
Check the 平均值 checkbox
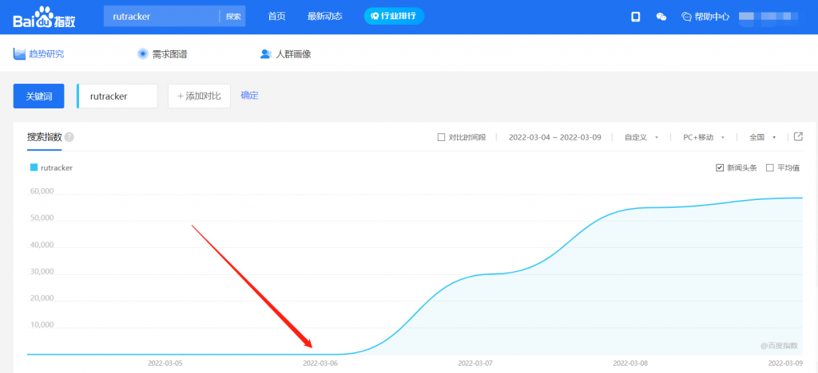pos(769,167)
